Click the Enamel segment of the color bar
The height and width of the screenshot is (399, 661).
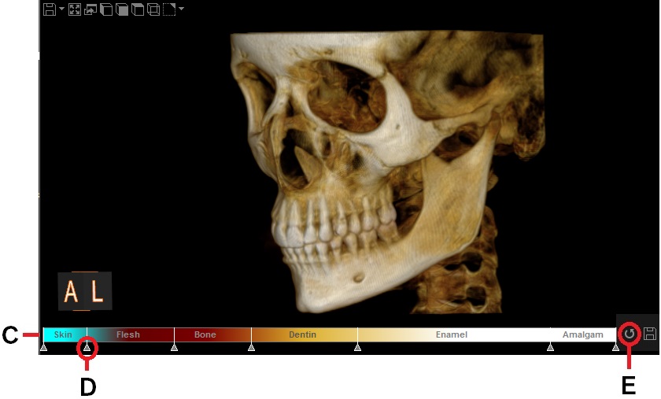453,334
